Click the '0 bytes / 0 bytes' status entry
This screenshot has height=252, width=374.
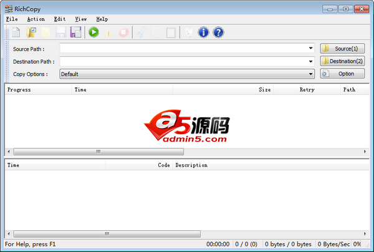click(288, 244)
